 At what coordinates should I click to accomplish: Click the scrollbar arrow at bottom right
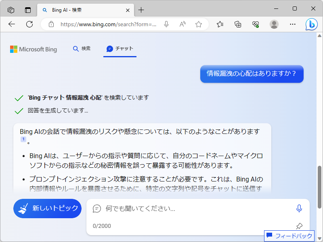coord(319,239)
